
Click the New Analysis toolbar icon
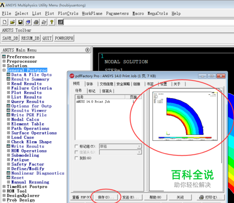5,22
